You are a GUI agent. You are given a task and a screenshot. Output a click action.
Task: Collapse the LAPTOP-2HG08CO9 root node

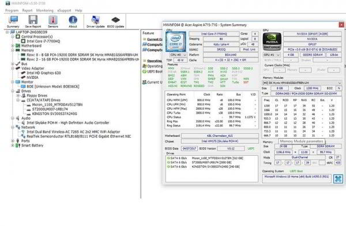coord(7,32)
